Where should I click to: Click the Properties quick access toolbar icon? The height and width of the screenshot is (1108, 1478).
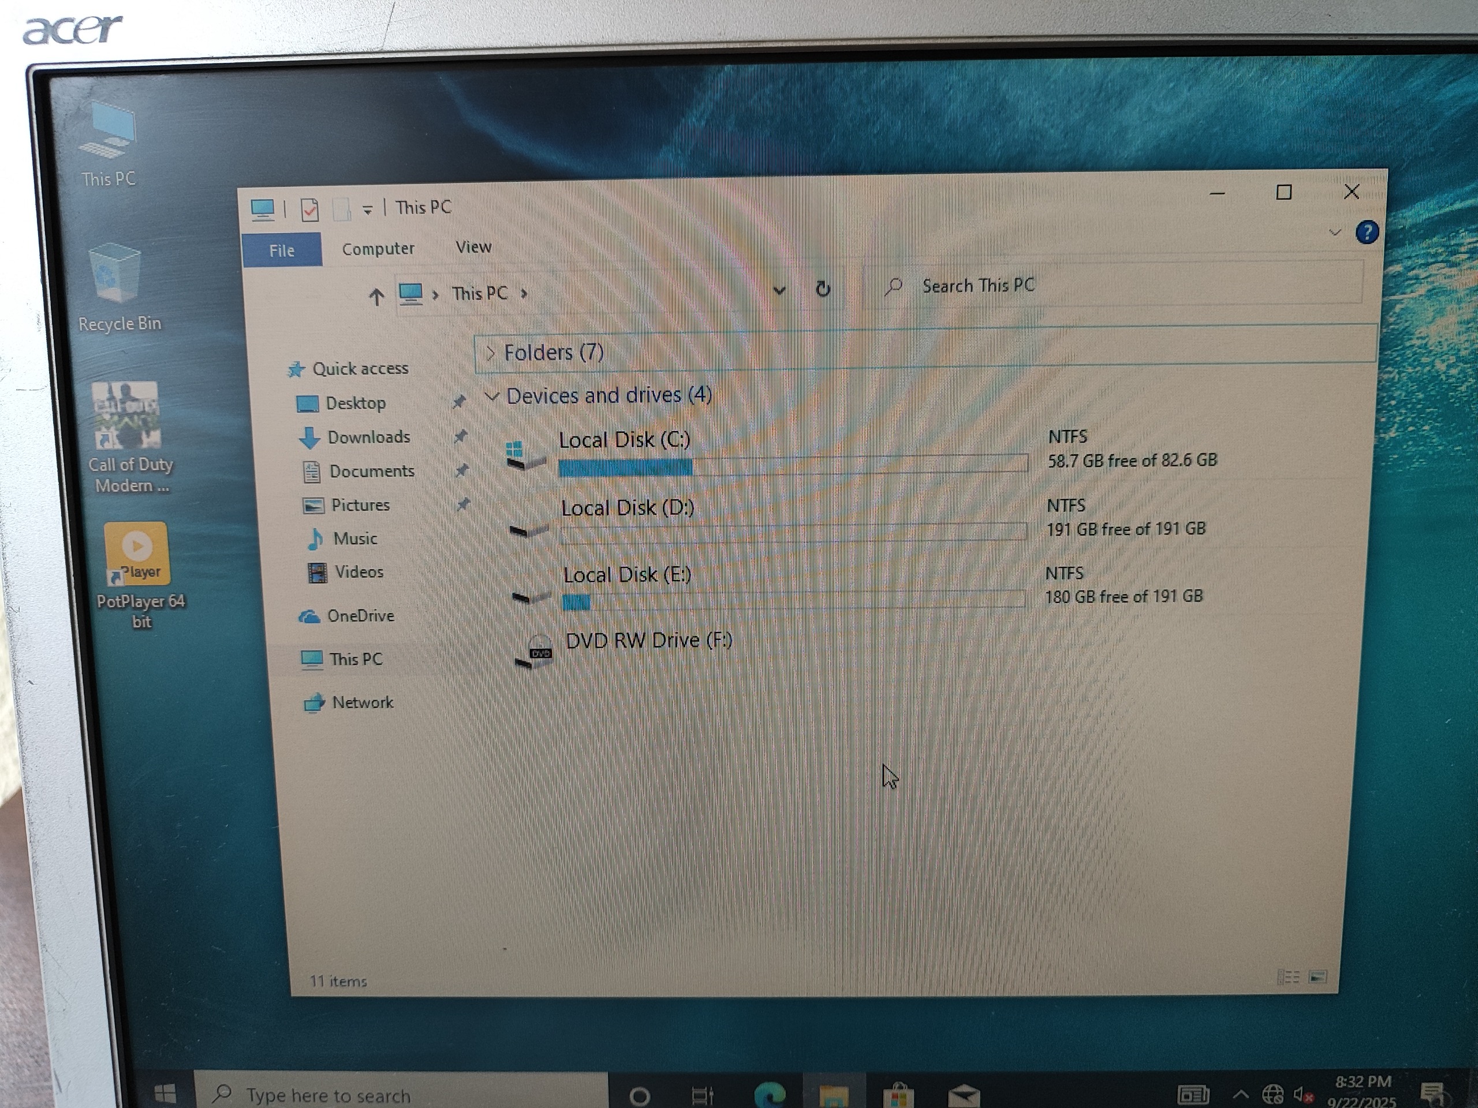click(x=309, y=209)
